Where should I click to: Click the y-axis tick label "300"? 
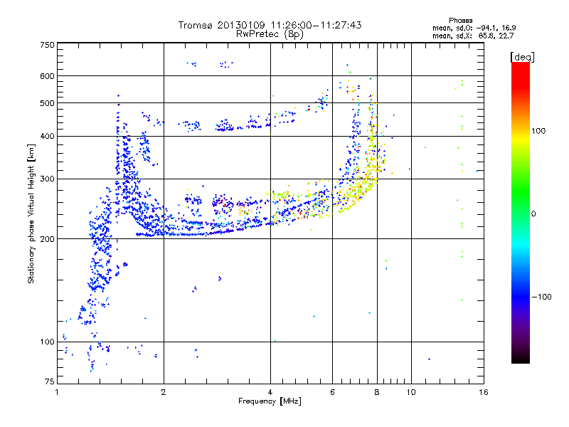tap(47, 179)
